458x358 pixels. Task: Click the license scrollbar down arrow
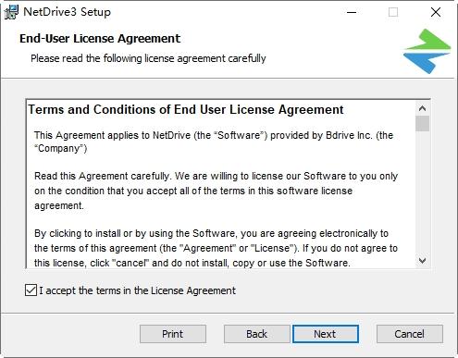click(x=422, y=261)
